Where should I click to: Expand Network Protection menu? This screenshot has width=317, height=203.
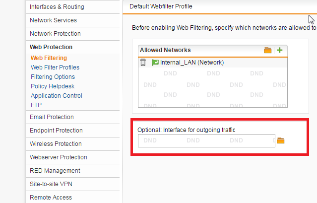[x=72, y=34]
